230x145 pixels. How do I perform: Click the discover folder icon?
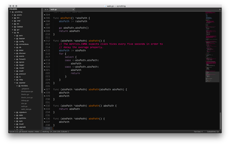coord(17,53)
